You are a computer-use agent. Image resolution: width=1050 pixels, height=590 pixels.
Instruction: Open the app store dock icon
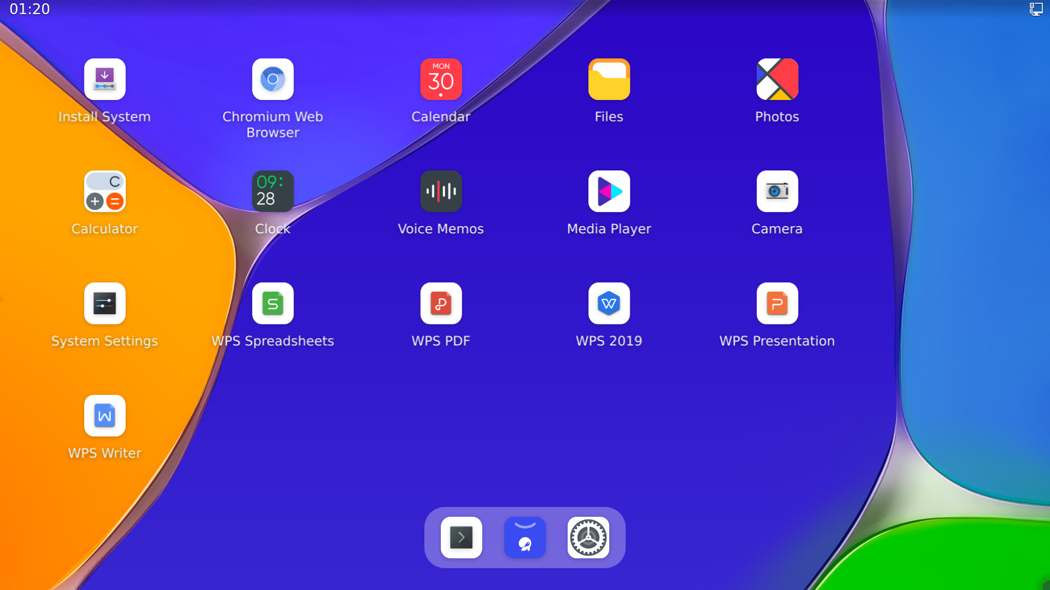click(x=524, y=538)
